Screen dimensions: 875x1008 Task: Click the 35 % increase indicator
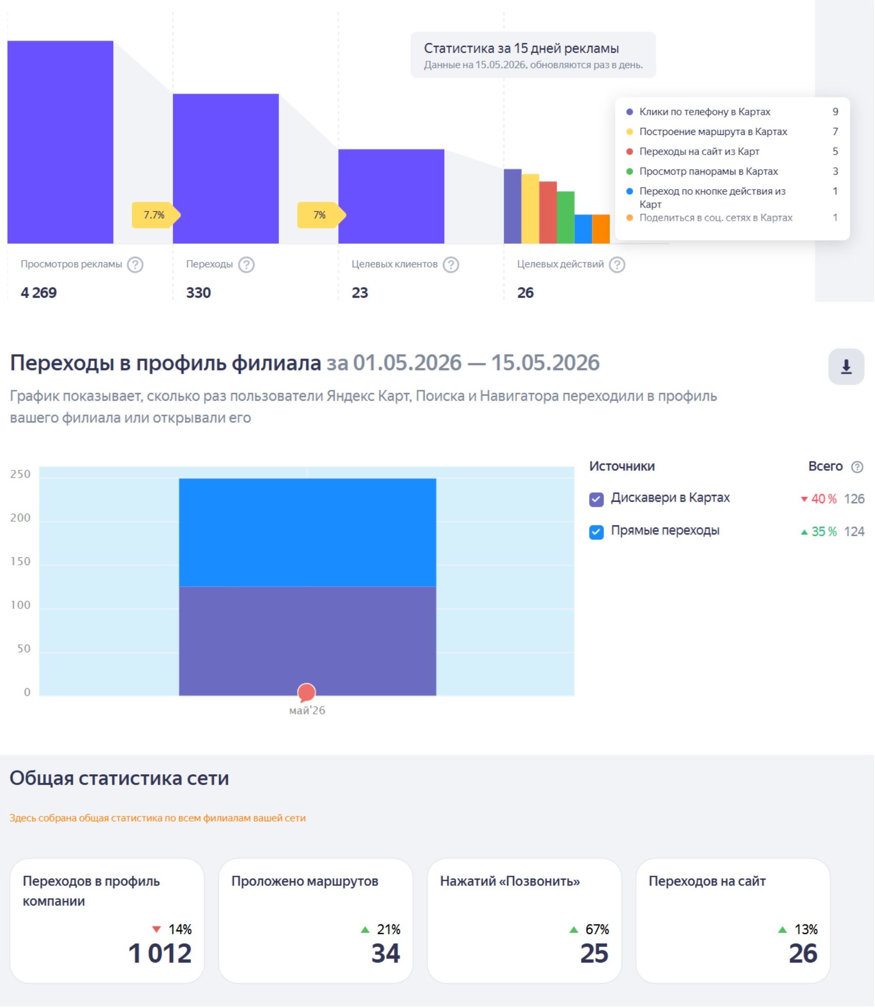819,533
